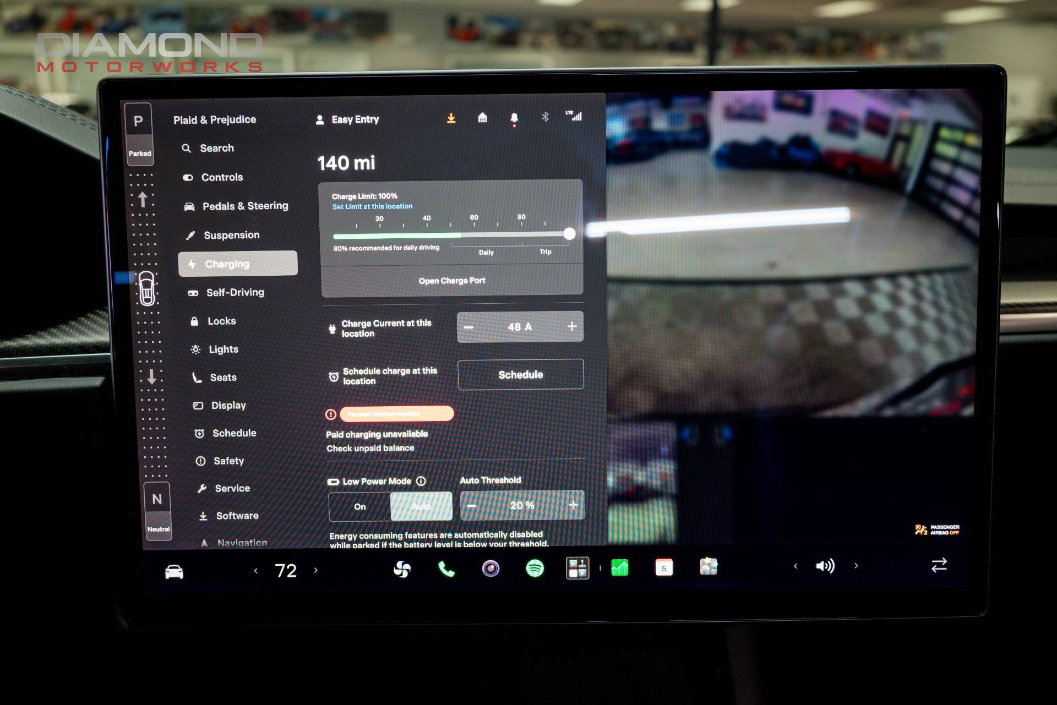This screenshot has height=705, width=1057.
Task: Open the Phone app
Action: [446, 569]
